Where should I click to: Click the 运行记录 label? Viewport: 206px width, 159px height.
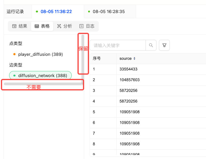click(x=15, y=12)
